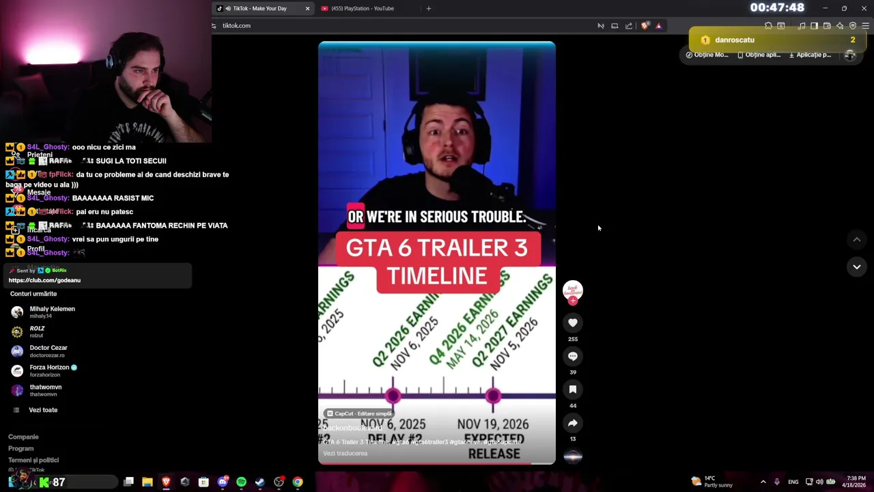This screenshot has width=874, height=492.
Task: Open OBS Studio taskbar icon
Action: (279, 482)
